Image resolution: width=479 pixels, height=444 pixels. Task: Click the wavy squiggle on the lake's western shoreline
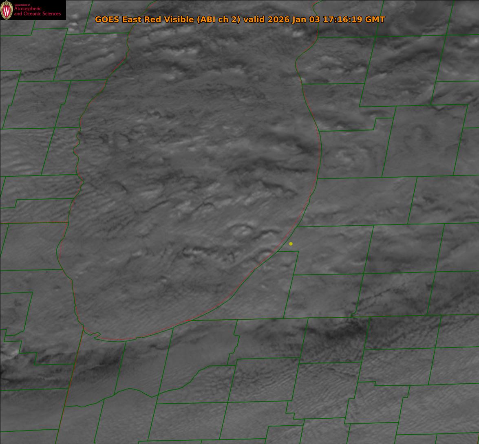(x=77, y=147)
